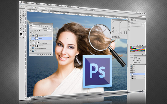Viewport: 167px width, 104px height.
Task: Click the lock all icon in Fixieren row
Action: (39, 31)
